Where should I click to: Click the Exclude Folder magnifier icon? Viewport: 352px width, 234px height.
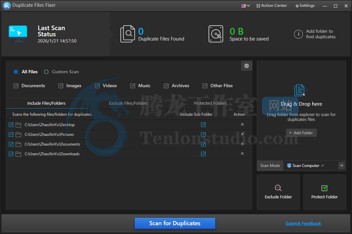(278, 188)
